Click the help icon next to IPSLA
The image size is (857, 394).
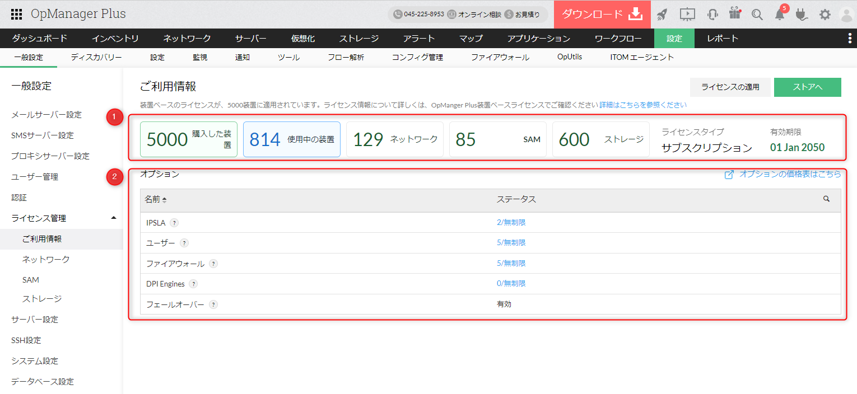[x=174, y=223]
